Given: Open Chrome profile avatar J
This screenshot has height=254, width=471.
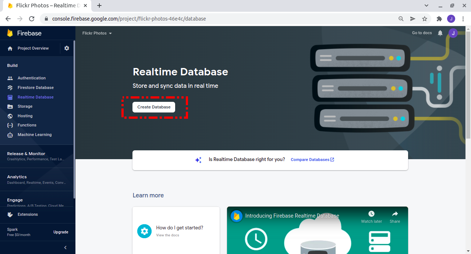Looking at the screenshot, I should (451, 19).
